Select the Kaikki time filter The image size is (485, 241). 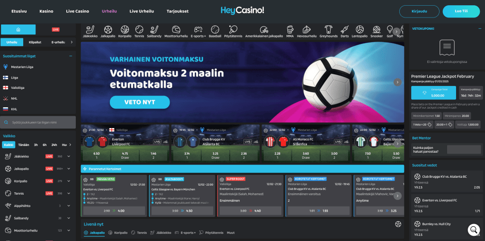9,145
